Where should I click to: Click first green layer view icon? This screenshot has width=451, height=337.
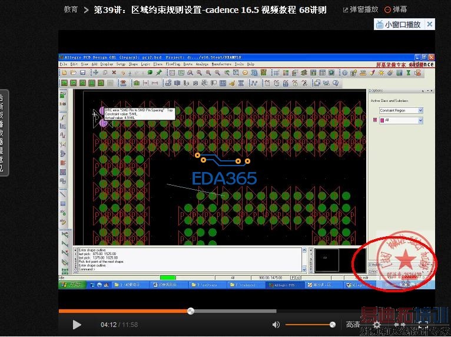(x=64, y=83)
